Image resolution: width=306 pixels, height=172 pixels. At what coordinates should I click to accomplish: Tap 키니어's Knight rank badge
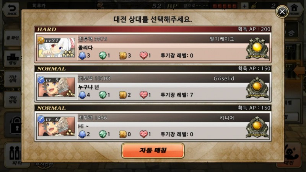(x=257, y=127)
